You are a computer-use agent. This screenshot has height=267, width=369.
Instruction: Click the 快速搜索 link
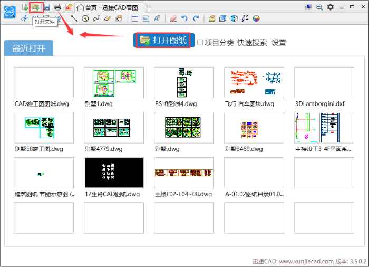[252, 43]
